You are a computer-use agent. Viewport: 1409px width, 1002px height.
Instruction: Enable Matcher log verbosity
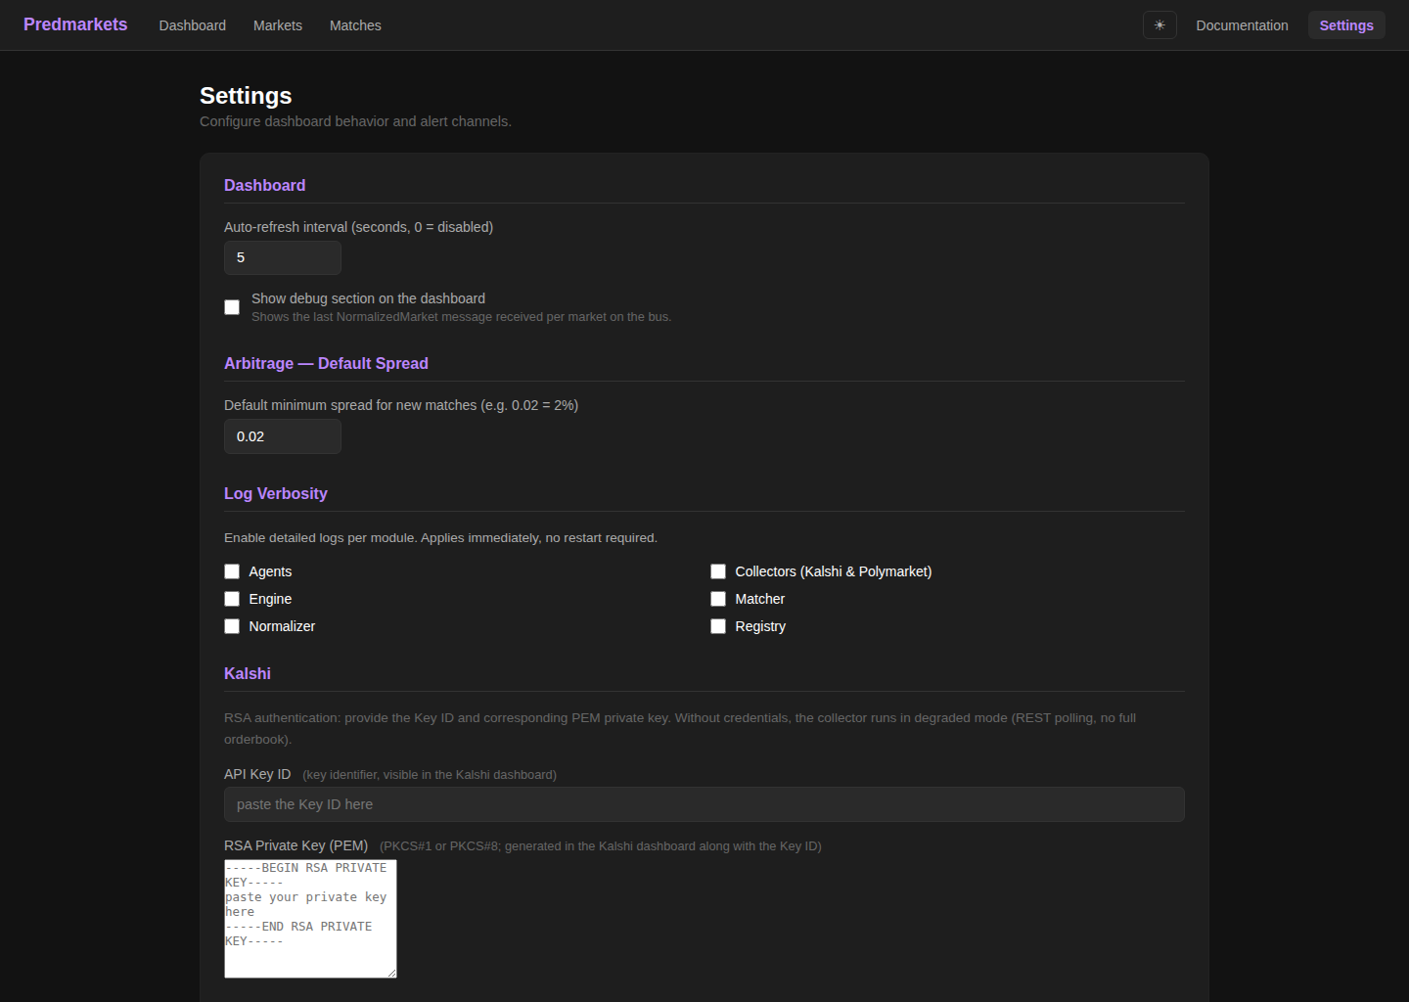click(x=718, y=598)
